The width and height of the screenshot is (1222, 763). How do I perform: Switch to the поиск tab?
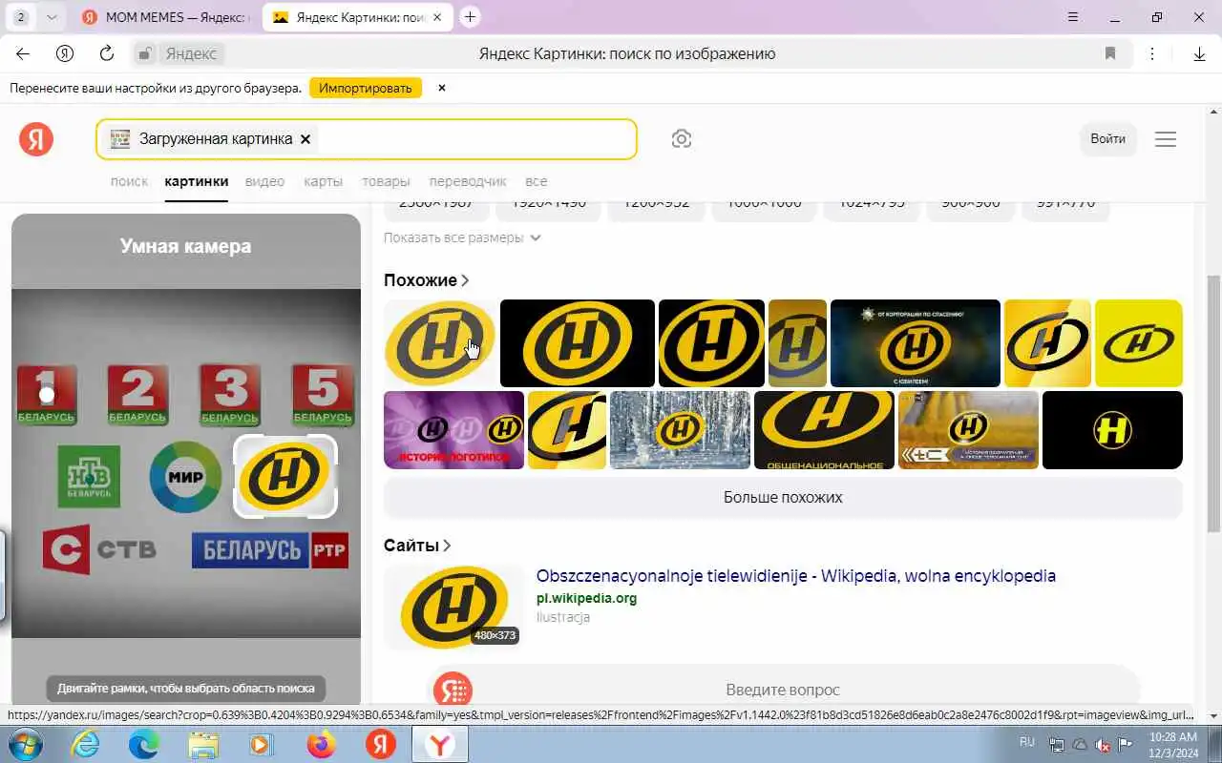(x=129, y=181)
